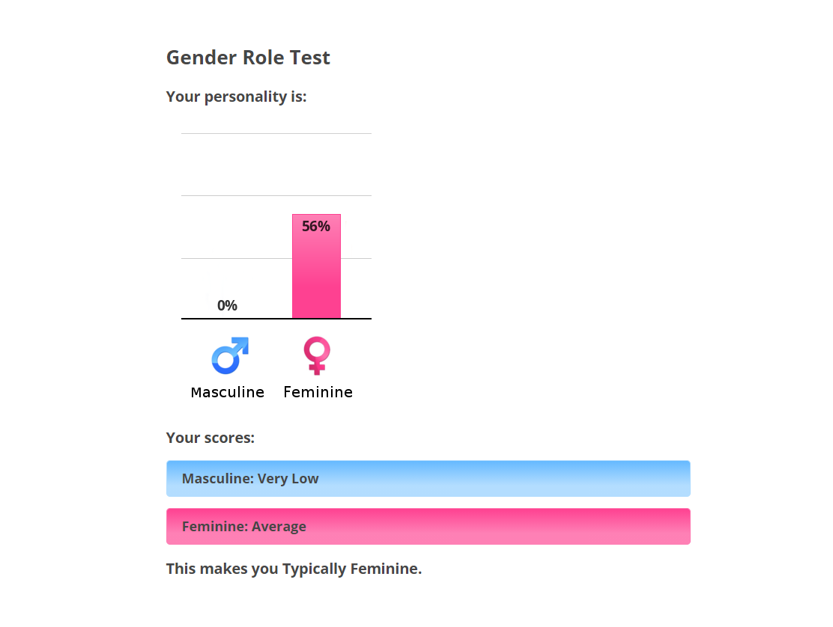Click the right end of the blue Masculine bar

[682, 478]
